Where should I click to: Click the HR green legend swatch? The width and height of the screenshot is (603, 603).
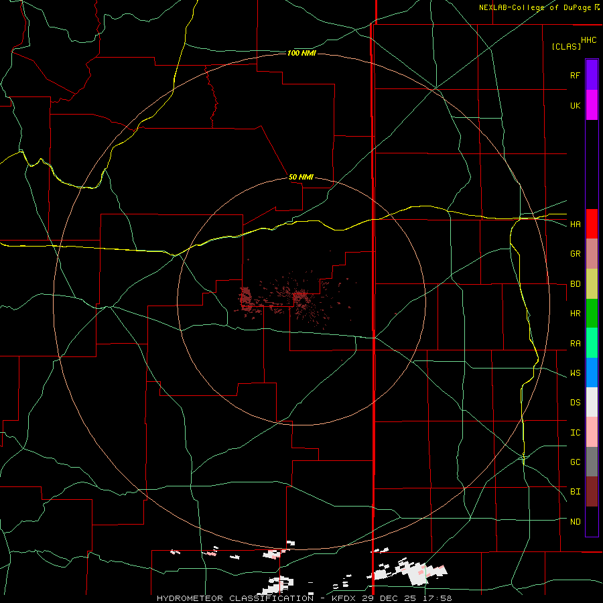(592, 314)
